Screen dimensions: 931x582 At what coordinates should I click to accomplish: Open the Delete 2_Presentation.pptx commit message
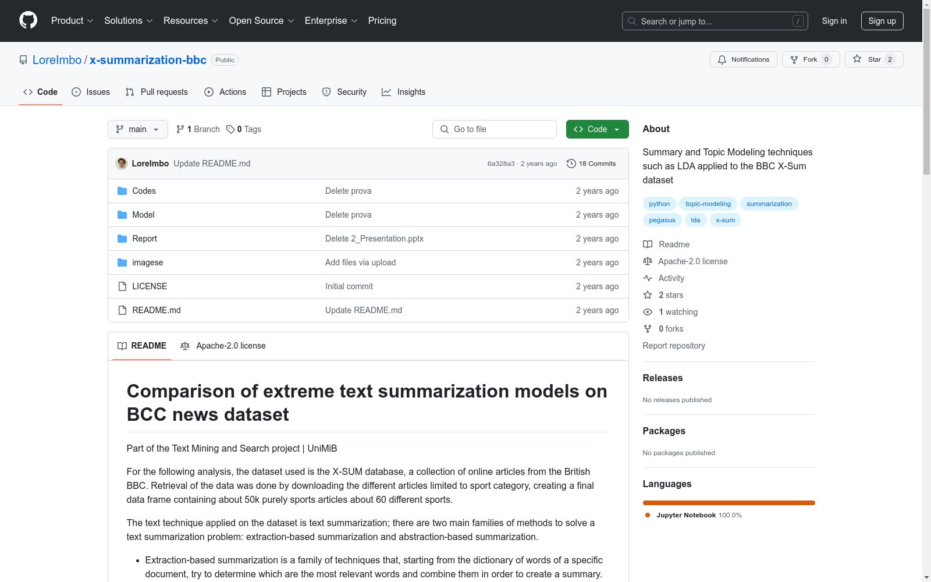point(374,239)
